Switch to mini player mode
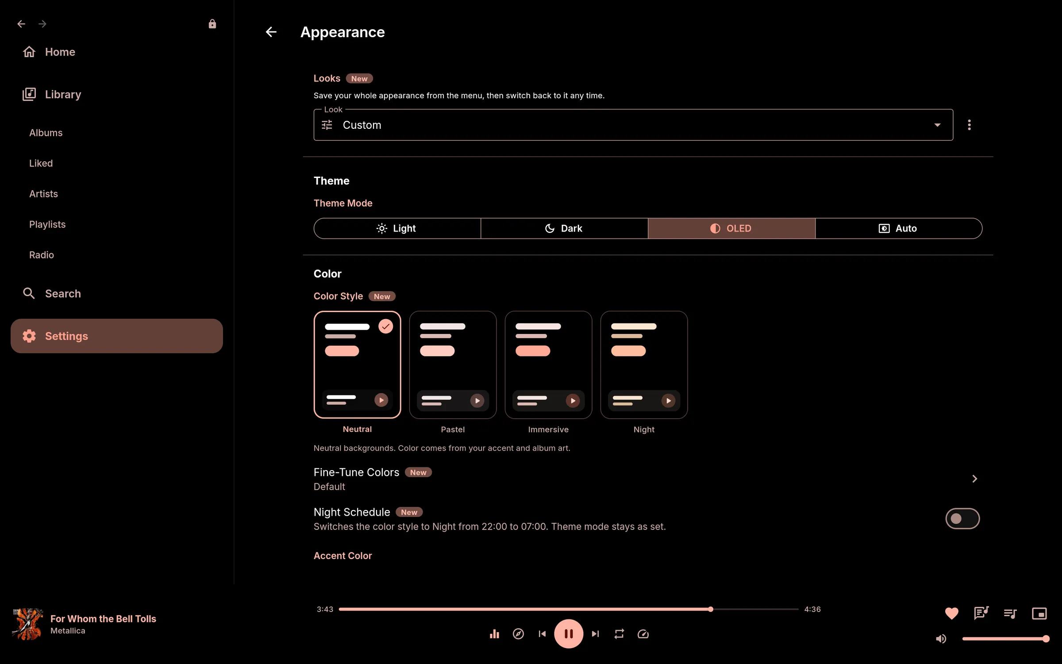The image size is (1062, 664). pos(1039,613)
